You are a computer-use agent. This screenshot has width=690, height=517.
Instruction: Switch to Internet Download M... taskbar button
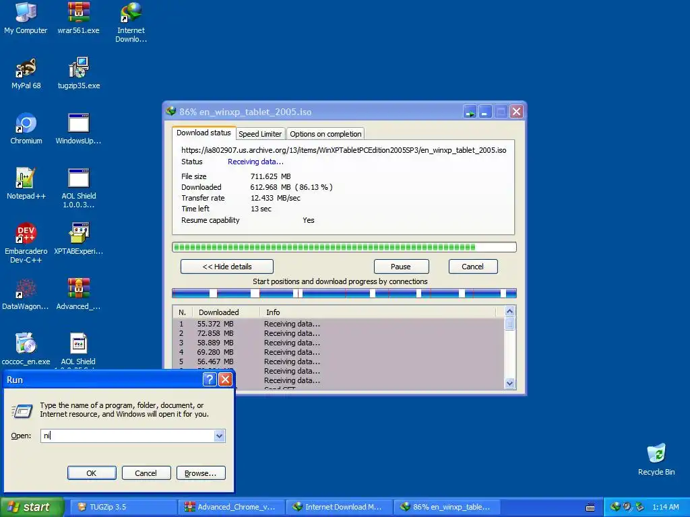(x=340, y=508)
